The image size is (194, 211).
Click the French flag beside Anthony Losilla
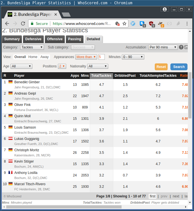point(11,172)
